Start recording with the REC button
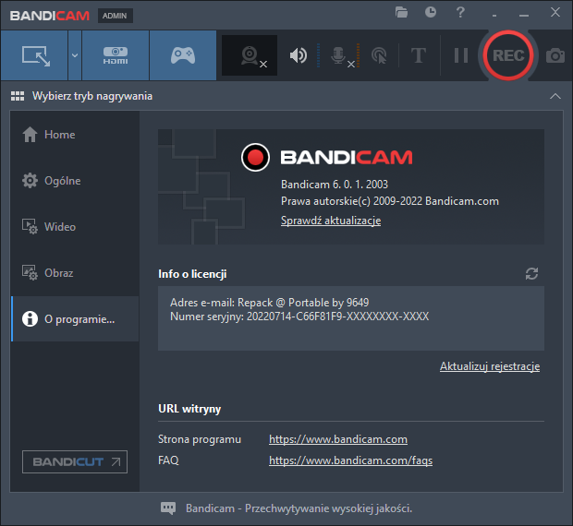 tap(508, 55)
